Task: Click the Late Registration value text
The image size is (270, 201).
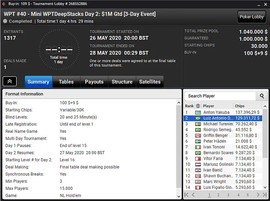Action: (76, 124)
